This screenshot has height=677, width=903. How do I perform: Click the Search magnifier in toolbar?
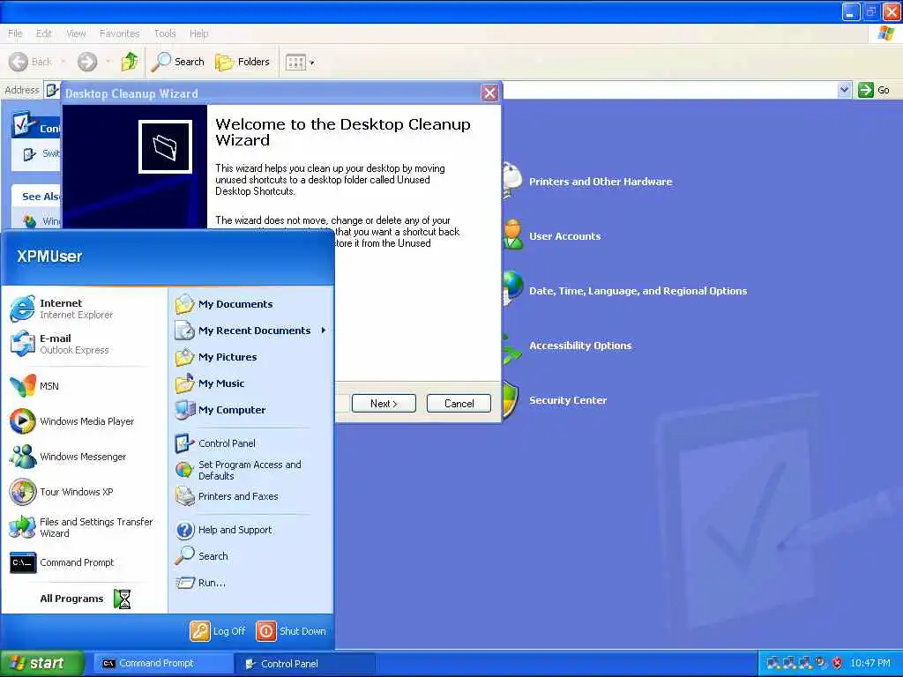160,62
